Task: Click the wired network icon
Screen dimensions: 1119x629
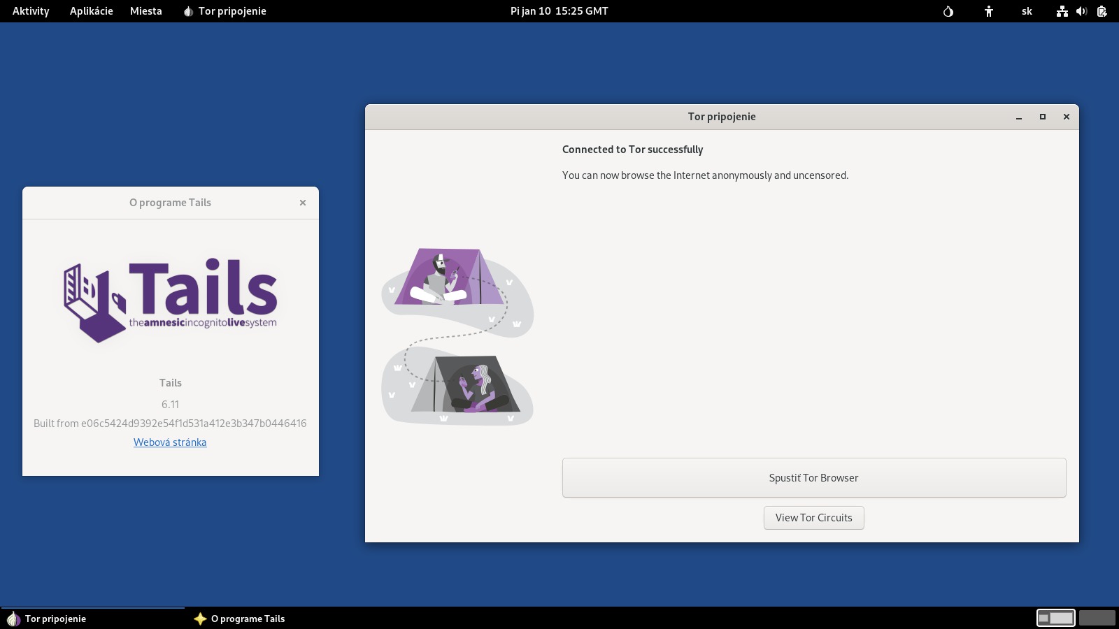Action: 1062,11
